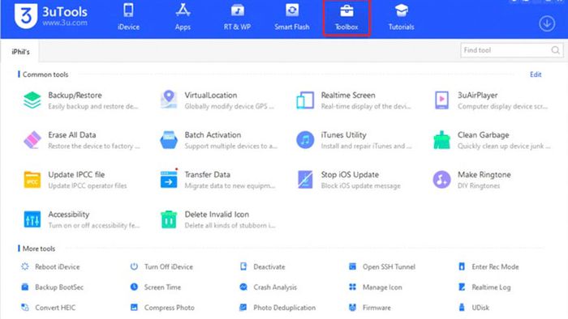The width and height of the screenshot is (568, 319).
Task: Select the Toolbox section
Action: click(x=346, y=17)
